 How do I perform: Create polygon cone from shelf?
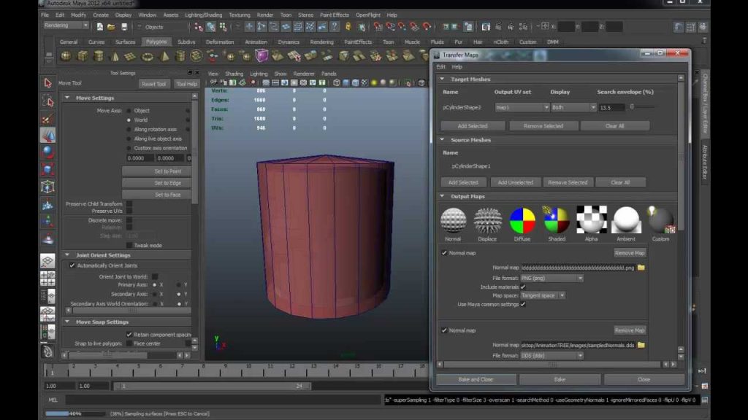(115, 57)
